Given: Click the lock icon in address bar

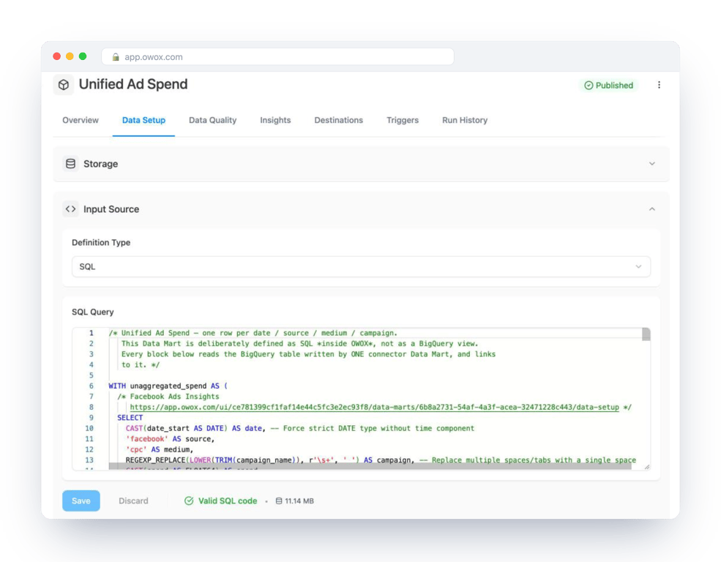Looking at the screenshot, I should pos(116,57).
